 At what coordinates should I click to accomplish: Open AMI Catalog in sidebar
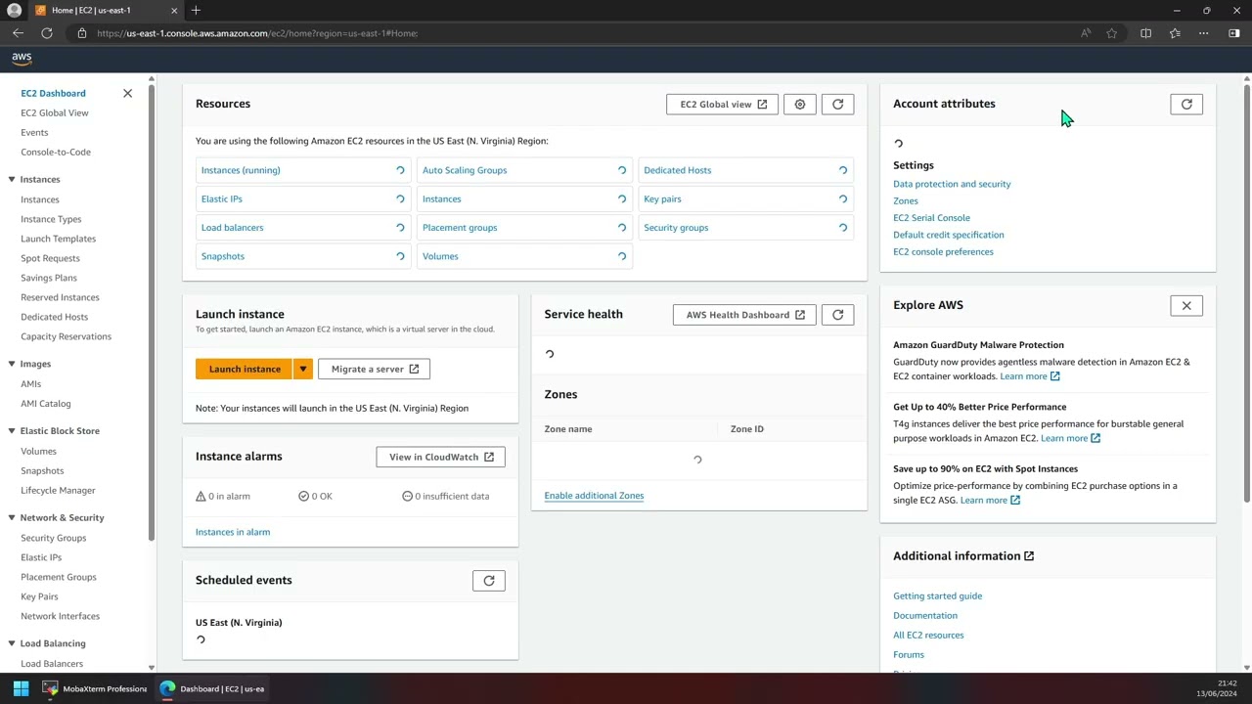pos(46,404)
